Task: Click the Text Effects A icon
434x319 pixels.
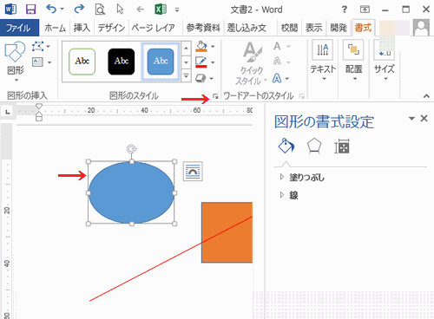Action: [277, 78]
